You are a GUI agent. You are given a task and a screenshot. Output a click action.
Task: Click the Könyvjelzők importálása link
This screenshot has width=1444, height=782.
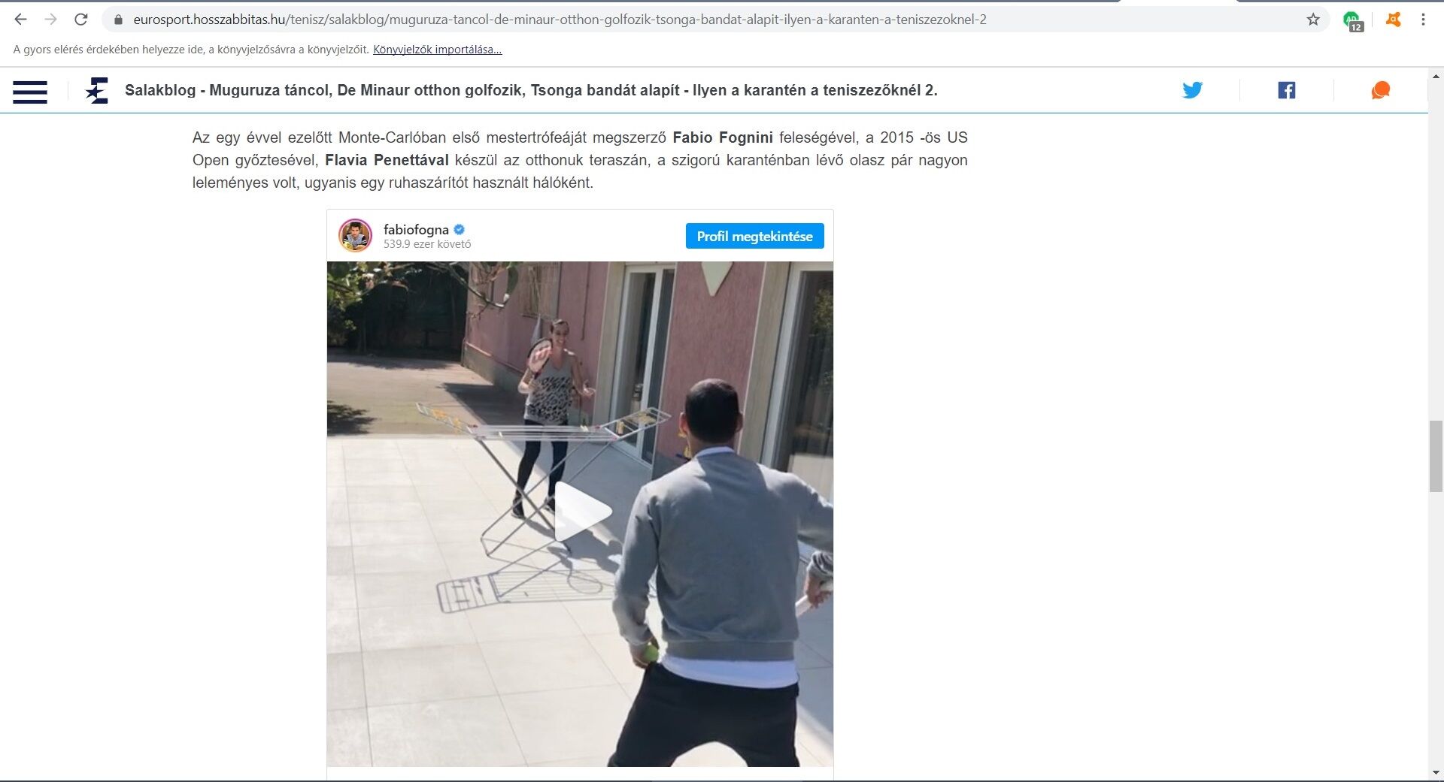[x=438, y=50]
